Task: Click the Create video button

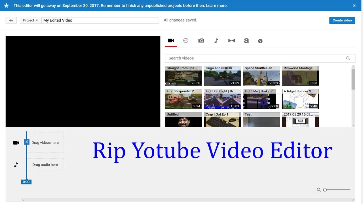Action: [x=342, y=20]
